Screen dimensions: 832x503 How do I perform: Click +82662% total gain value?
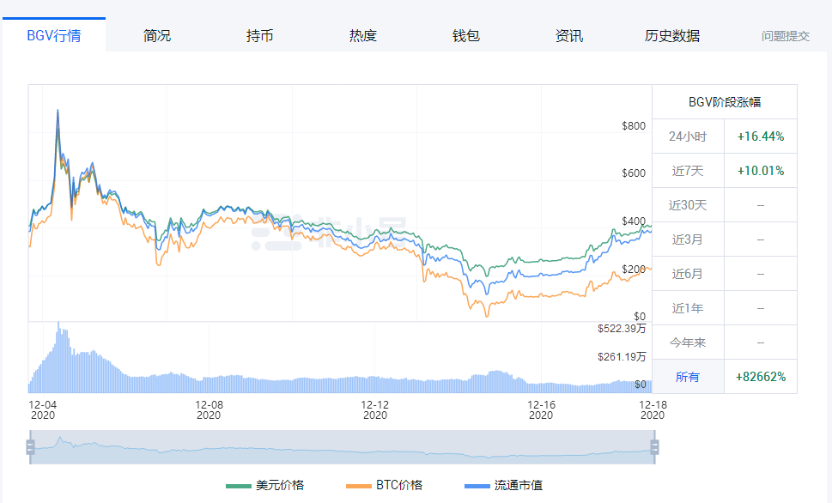[x=761, y=377]
